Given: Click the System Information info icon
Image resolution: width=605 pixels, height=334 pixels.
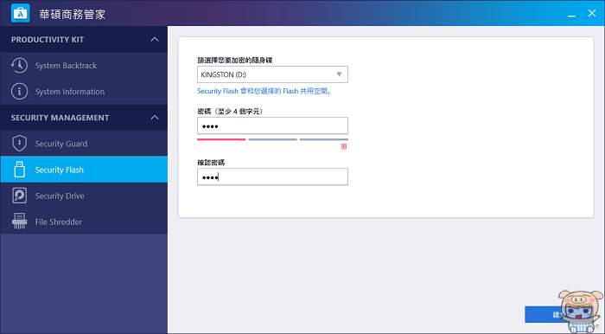Looking at the screenshot, I should pyautogui.click(x=19, y=92).
